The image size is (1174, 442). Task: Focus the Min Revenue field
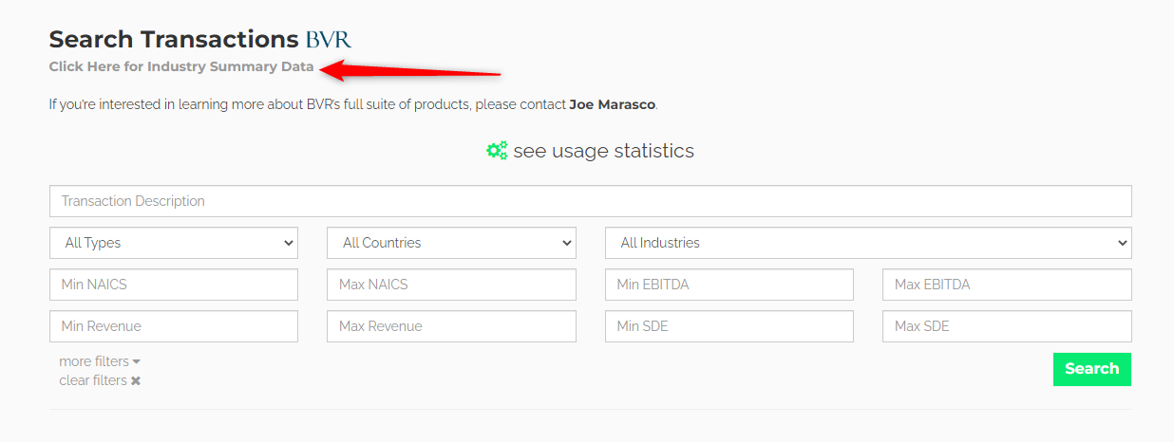tap(173, 326)
